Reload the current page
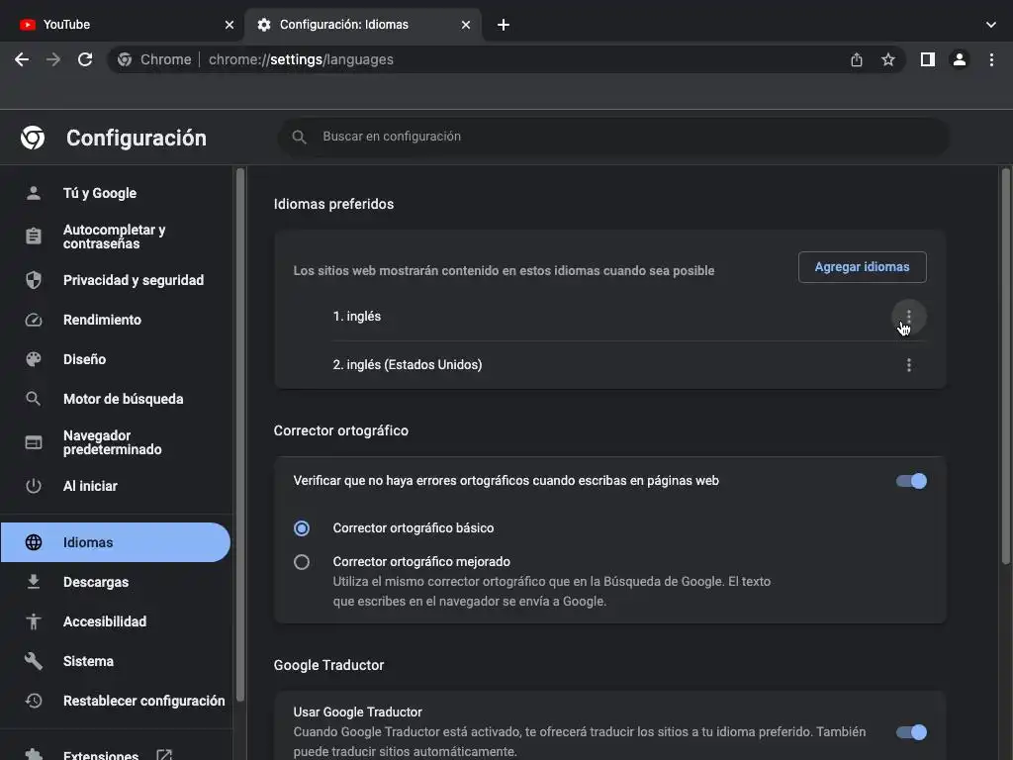This screenshot has height=760, width=1013. pyautogui.click(x=85, y=59)
